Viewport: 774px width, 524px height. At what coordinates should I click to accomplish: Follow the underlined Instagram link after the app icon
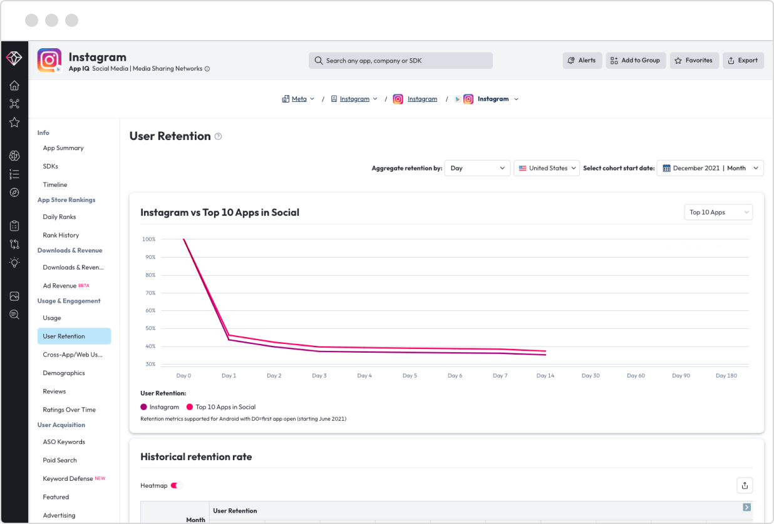[423, 99]
